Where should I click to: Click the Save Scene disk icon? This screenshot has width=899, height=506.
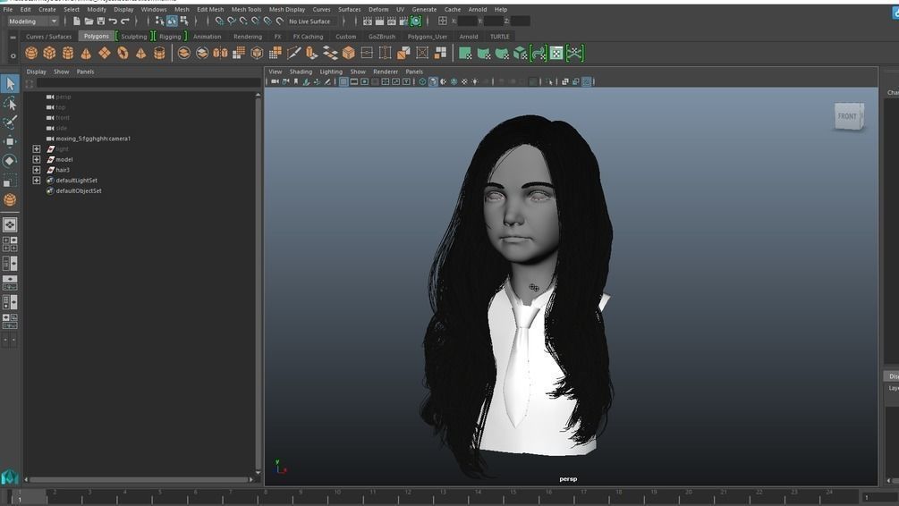click(101, 21)
